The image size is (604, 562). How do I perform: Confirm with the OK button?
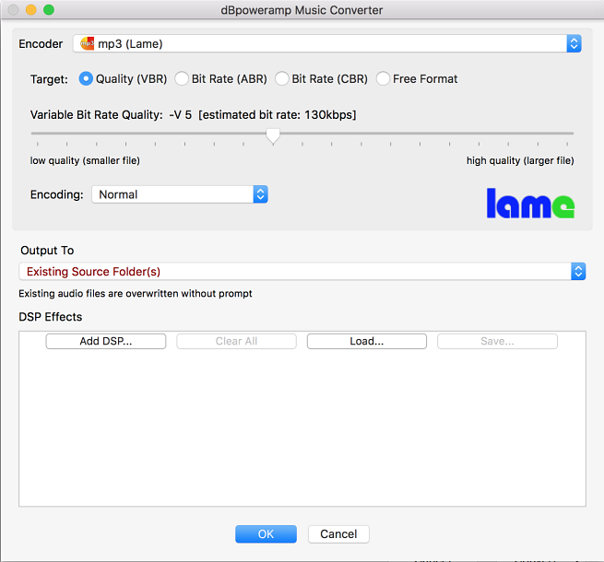click(266, 534)
